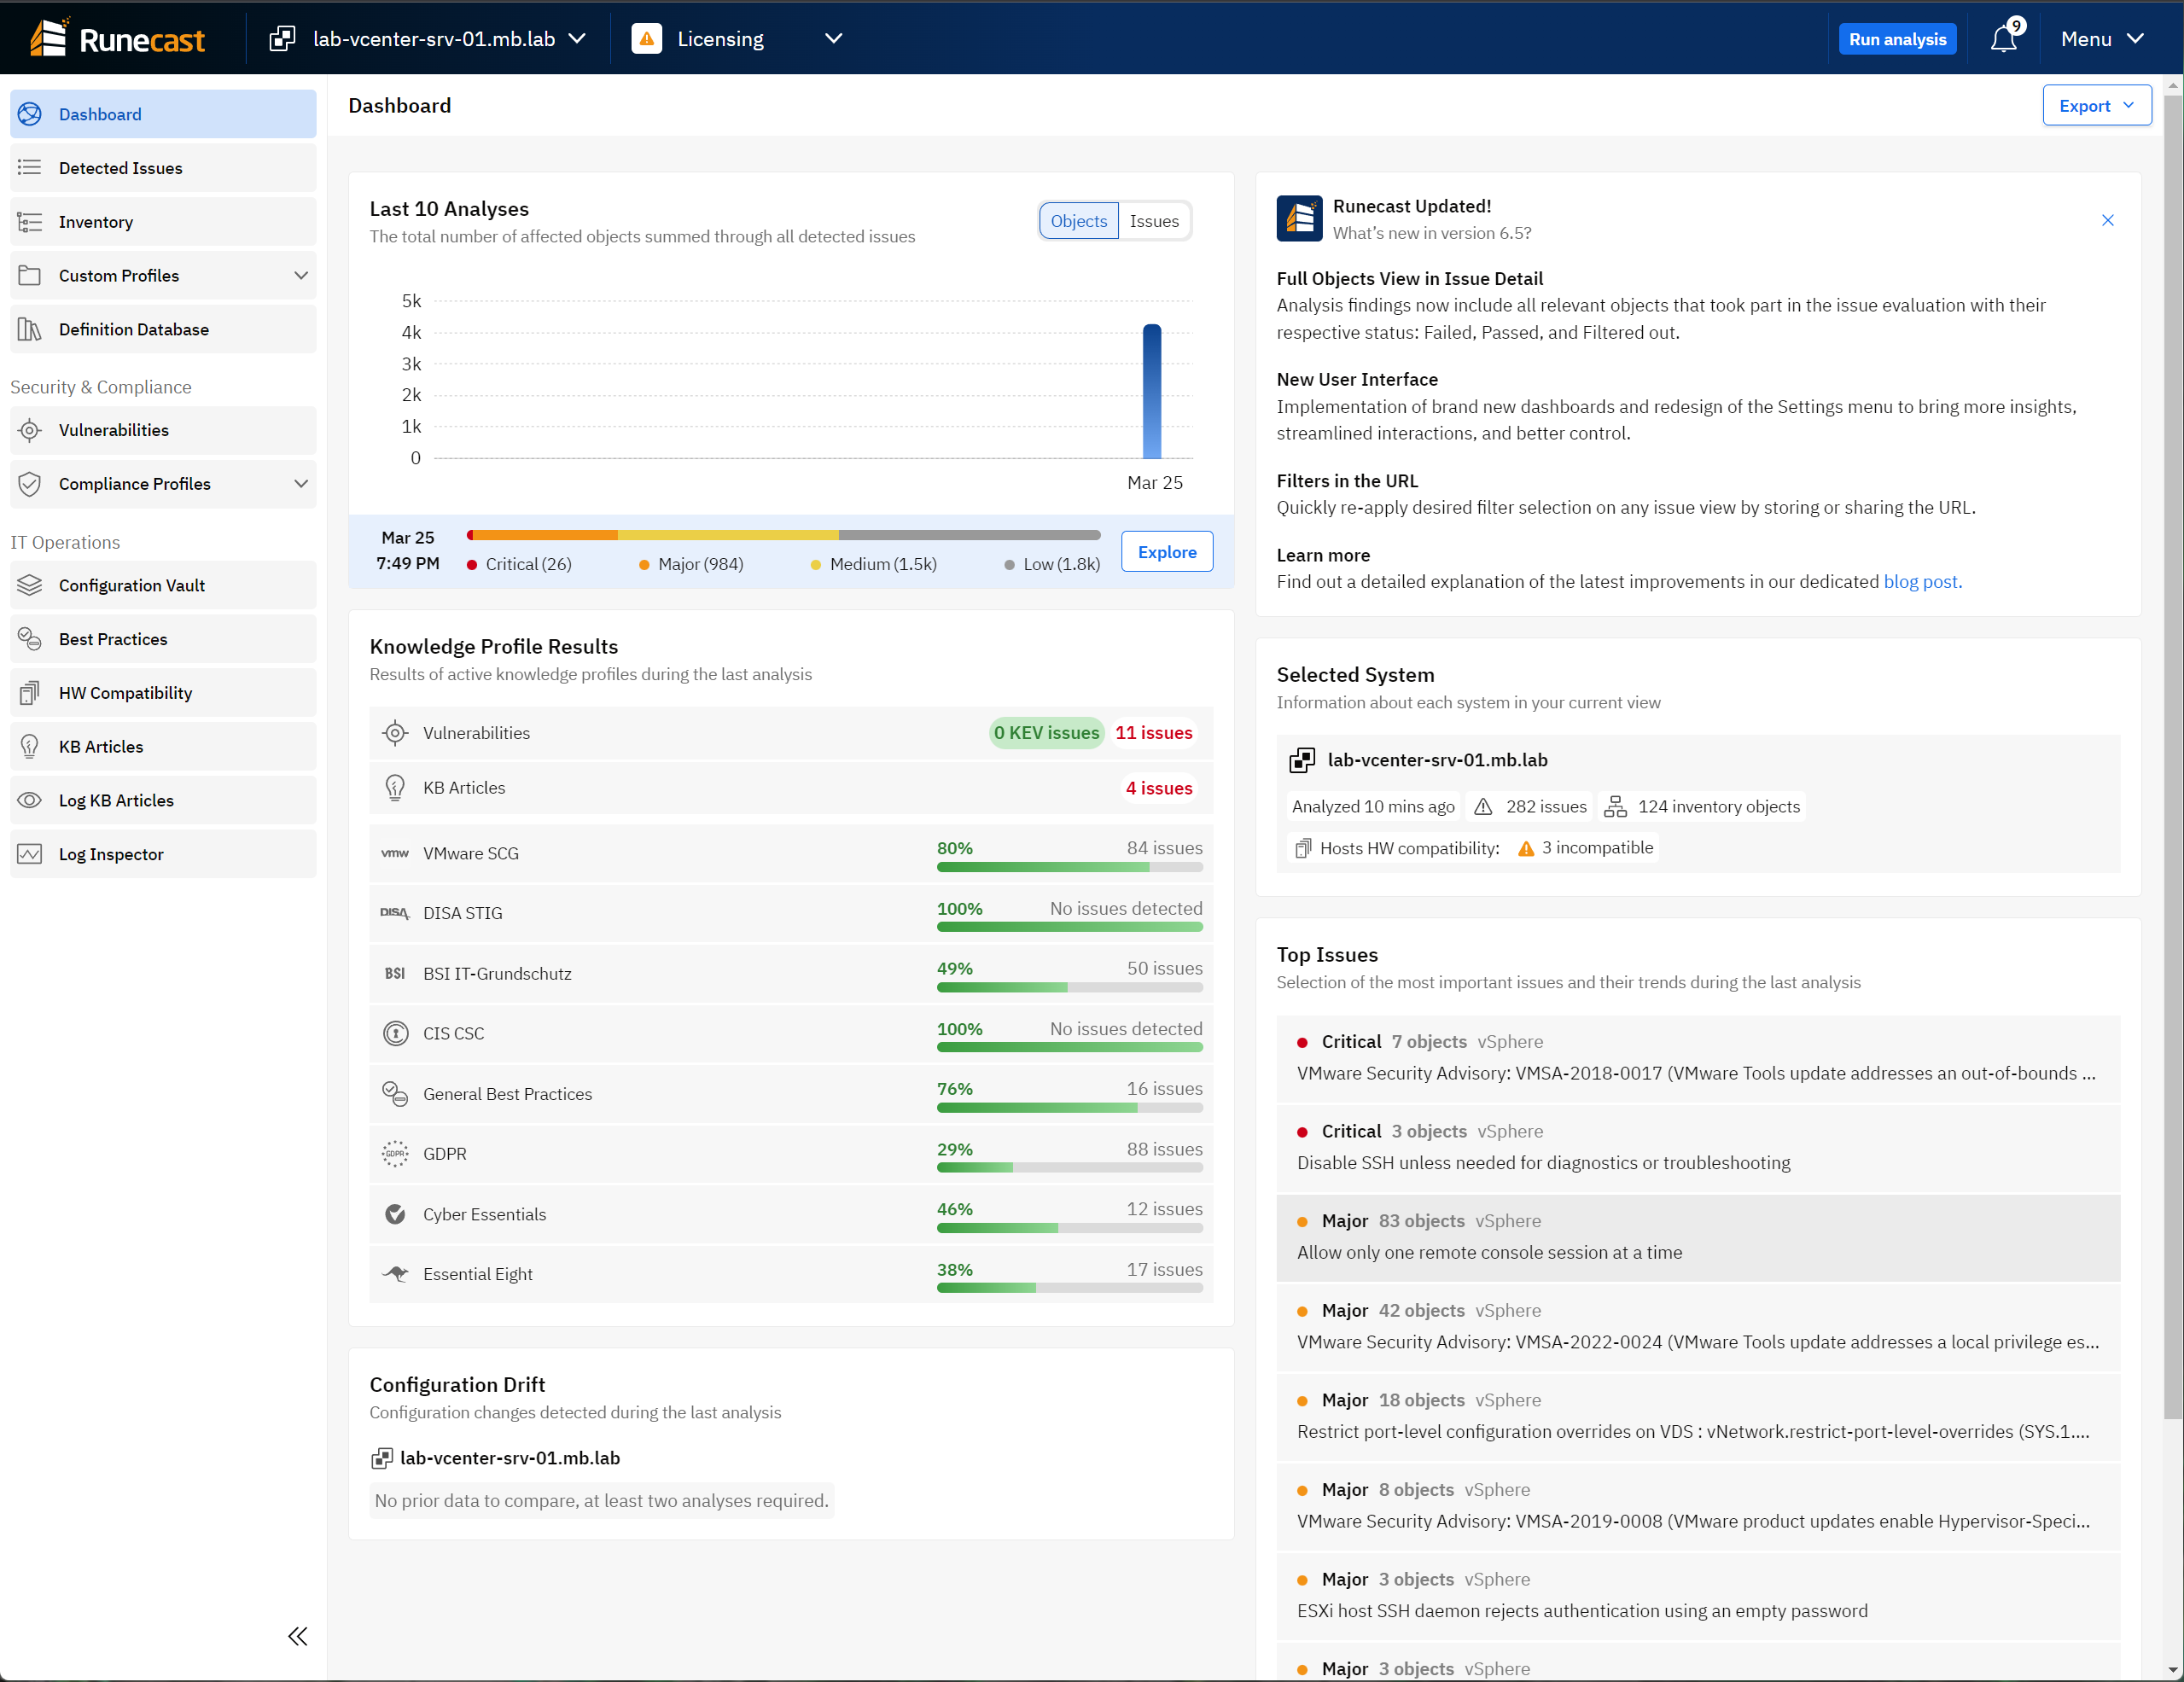Click '282 issues' in Selected System

click(1532, 807)
